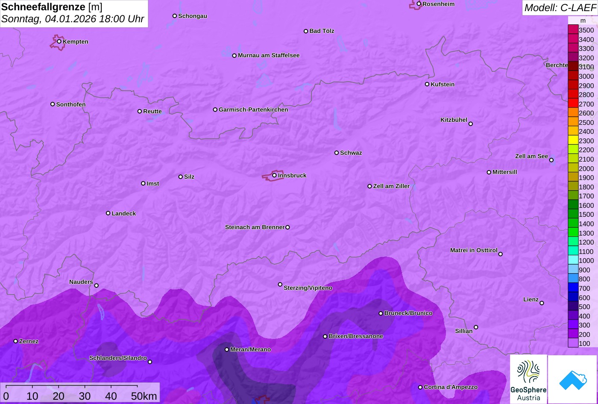The width and height of the screenshot is (598, 404).
Task: Select the Garmisch-Partenkirchen marker
Action: (x=215, y=109)
